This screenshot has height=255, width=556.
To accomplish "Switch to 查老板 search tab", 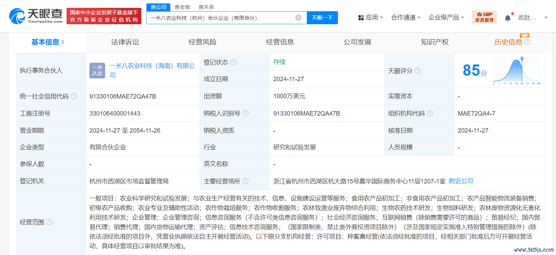I will 182,7.
